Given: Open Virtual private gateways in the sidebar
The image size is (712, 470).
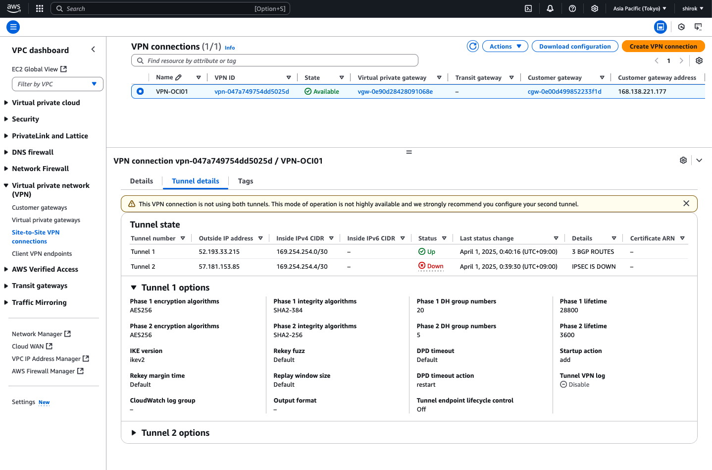Looking at the screenshot, I should point(46,220).
